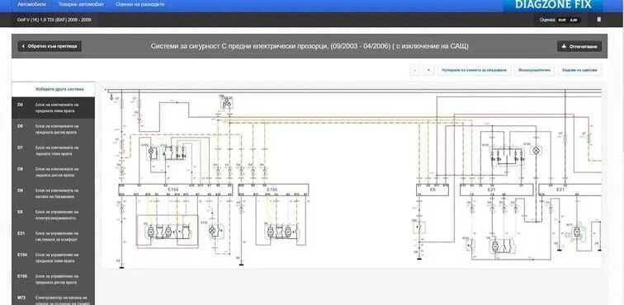Click the zoom in plus button

[428, 70]
